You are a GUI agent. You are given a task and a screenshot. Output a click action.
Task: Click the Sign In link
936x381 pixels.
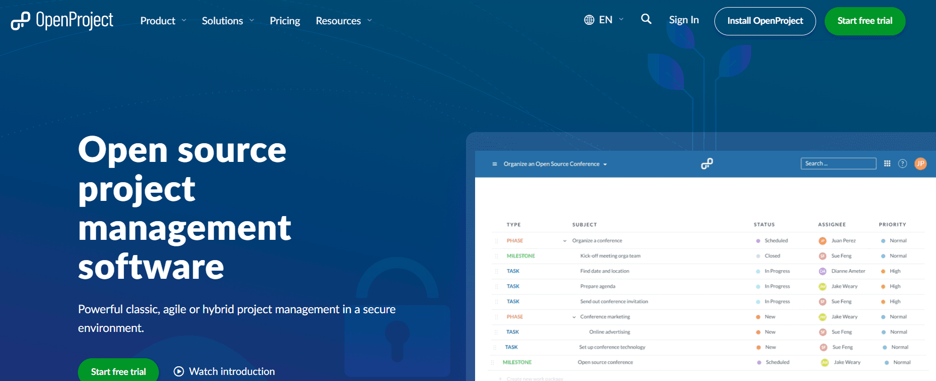click(684, 20)
